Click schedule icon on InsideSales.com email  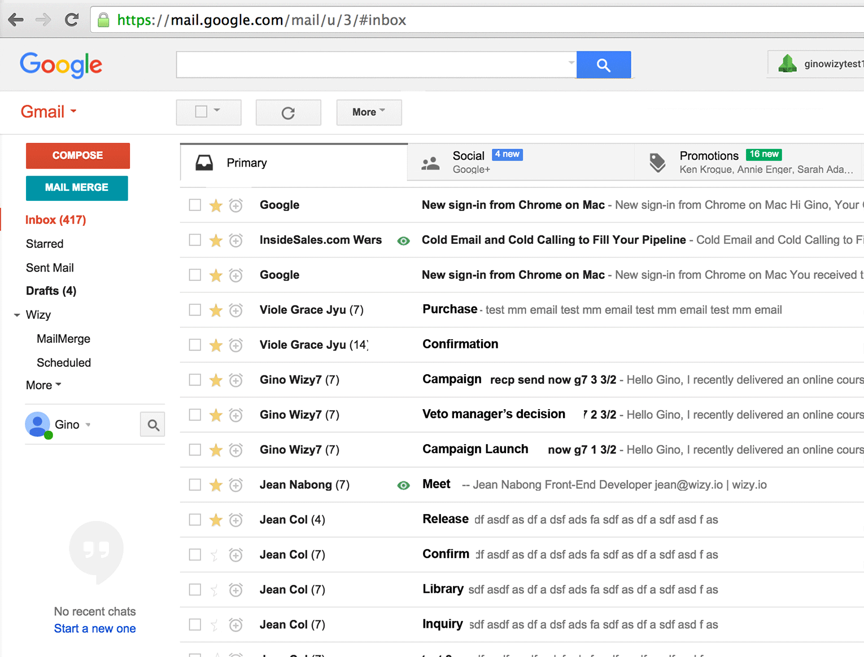(236, 240)
